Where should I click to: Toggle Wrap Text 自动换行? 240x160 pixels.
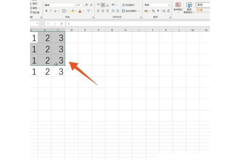point(128,5)
